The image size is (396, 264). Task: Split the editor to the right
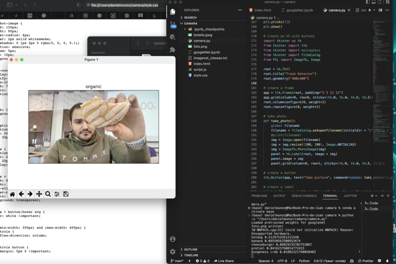pos(380,10)
